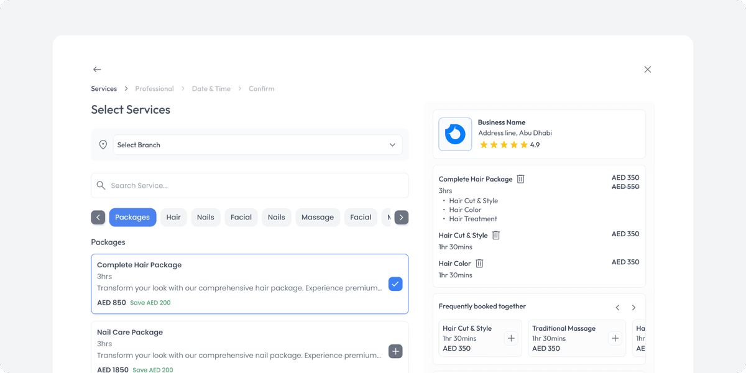Image resolution: width=746 pixels, height=373 pixels.
Task: Show more frequently booked items via right chevron
Action: tap(633, 307)
